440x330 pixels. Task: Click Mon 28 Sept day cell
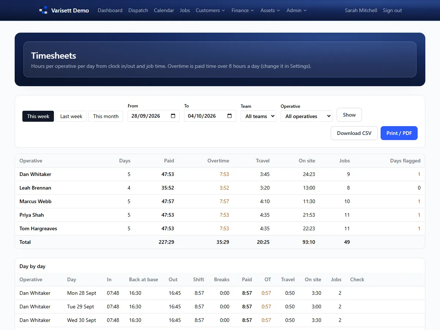point(82,293)
